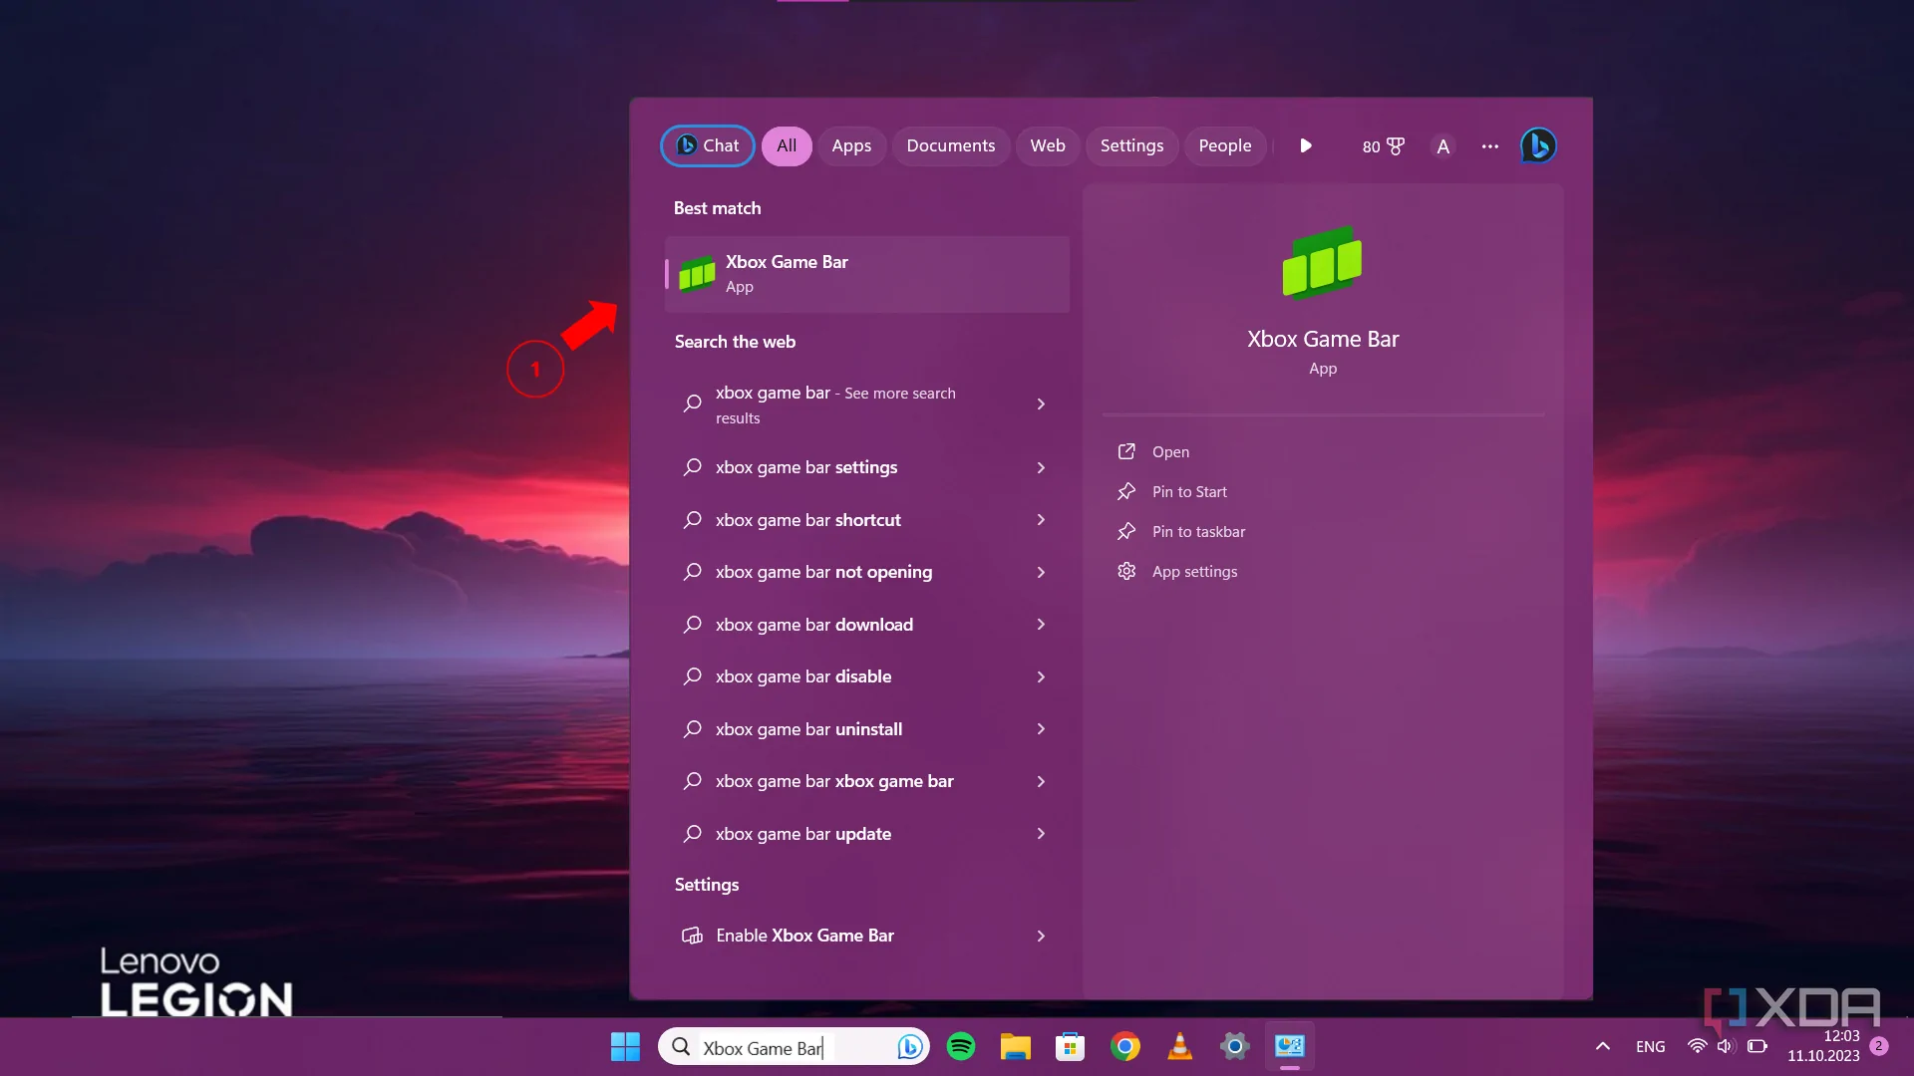Click the Windows Start button
This screenshot has height=1076, width=1914.
pos(625,1047)
